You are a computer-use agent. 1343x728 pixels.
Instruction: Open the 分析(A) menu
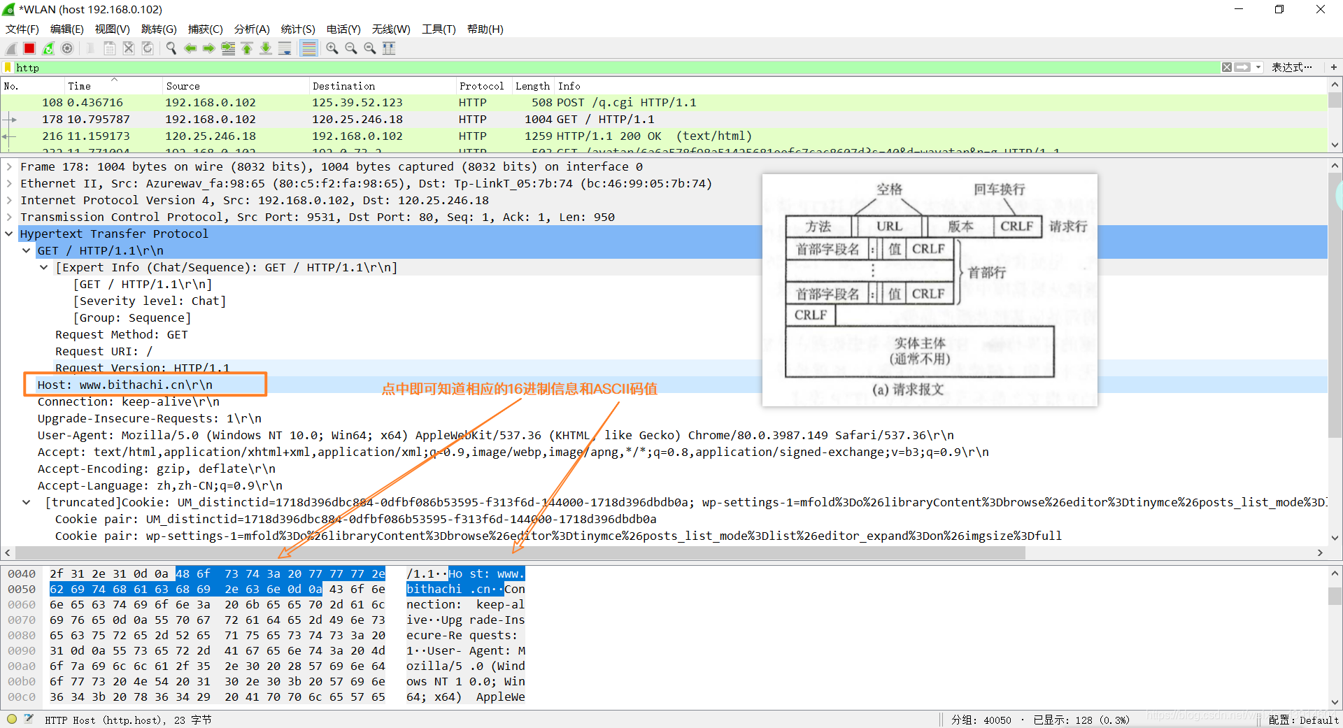[x=252, y=29]
